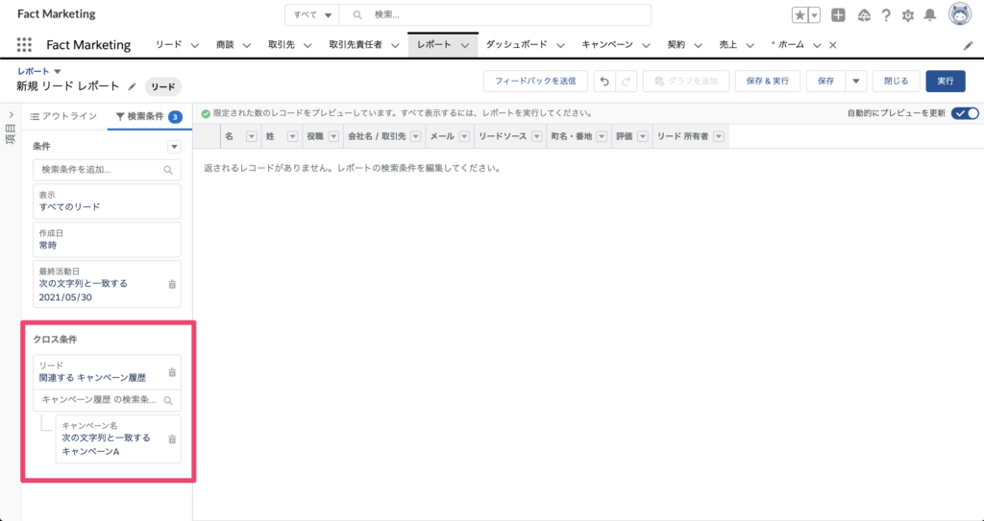Viewport: 984px width, 521px height.
Task: Click the 検索条件を追加 input field
Action: coord(107,170)
